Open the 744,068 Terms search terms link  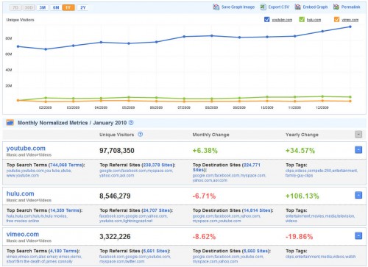pos(66,165)
